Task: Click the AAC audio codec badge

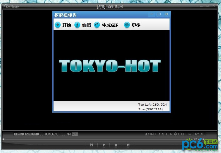Action: tap(28, 134)
